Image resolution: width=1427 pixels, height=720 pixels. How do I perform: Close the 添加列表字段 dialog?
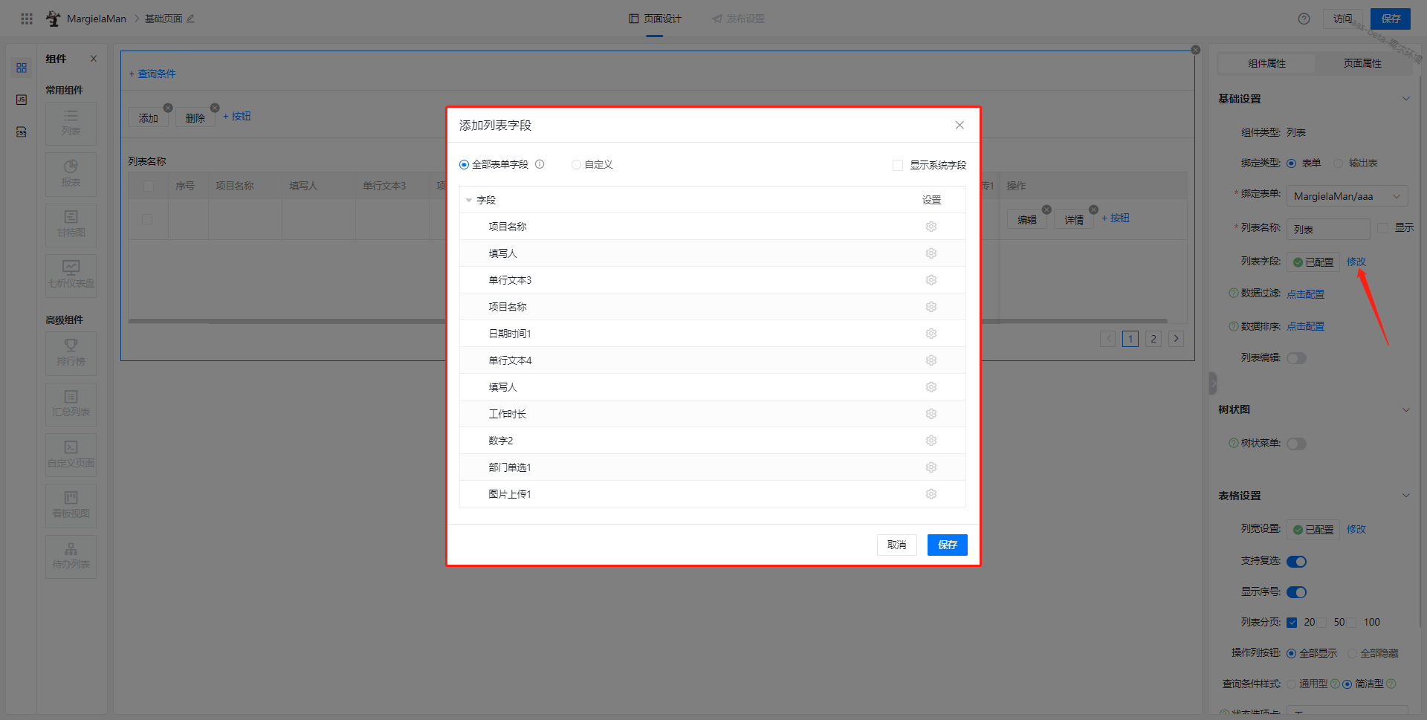pos(960,125)
